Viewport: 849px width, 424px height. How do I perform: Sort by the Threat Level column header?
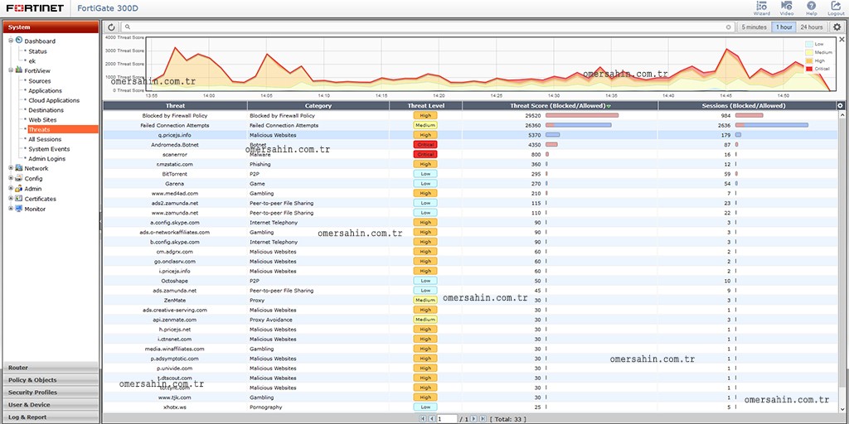point(425,106)
